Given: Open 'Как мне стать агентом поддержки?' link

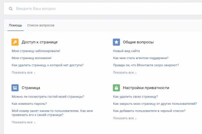Looking at the screenshot, I should coord(141,58).
